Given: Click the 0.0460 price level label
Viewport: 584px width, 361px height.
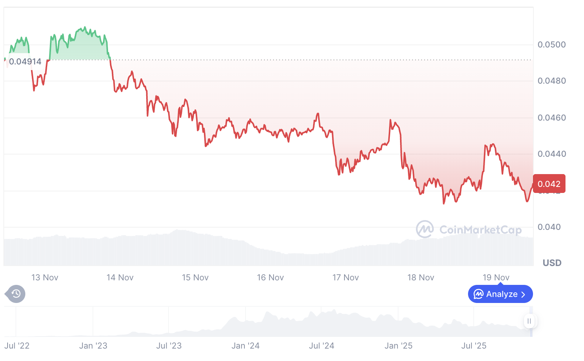Looking at the screenshot, I should [x=552, y=118].
